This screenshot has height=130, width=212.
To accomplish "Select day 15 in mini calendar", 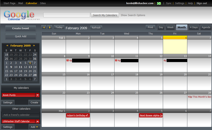I will [6, 71].
